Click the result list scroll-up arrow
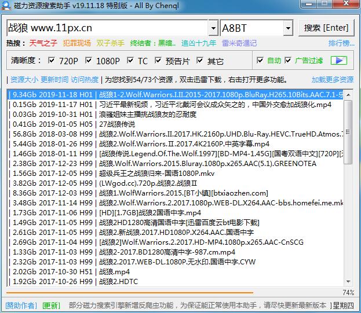 click(348, 95)
